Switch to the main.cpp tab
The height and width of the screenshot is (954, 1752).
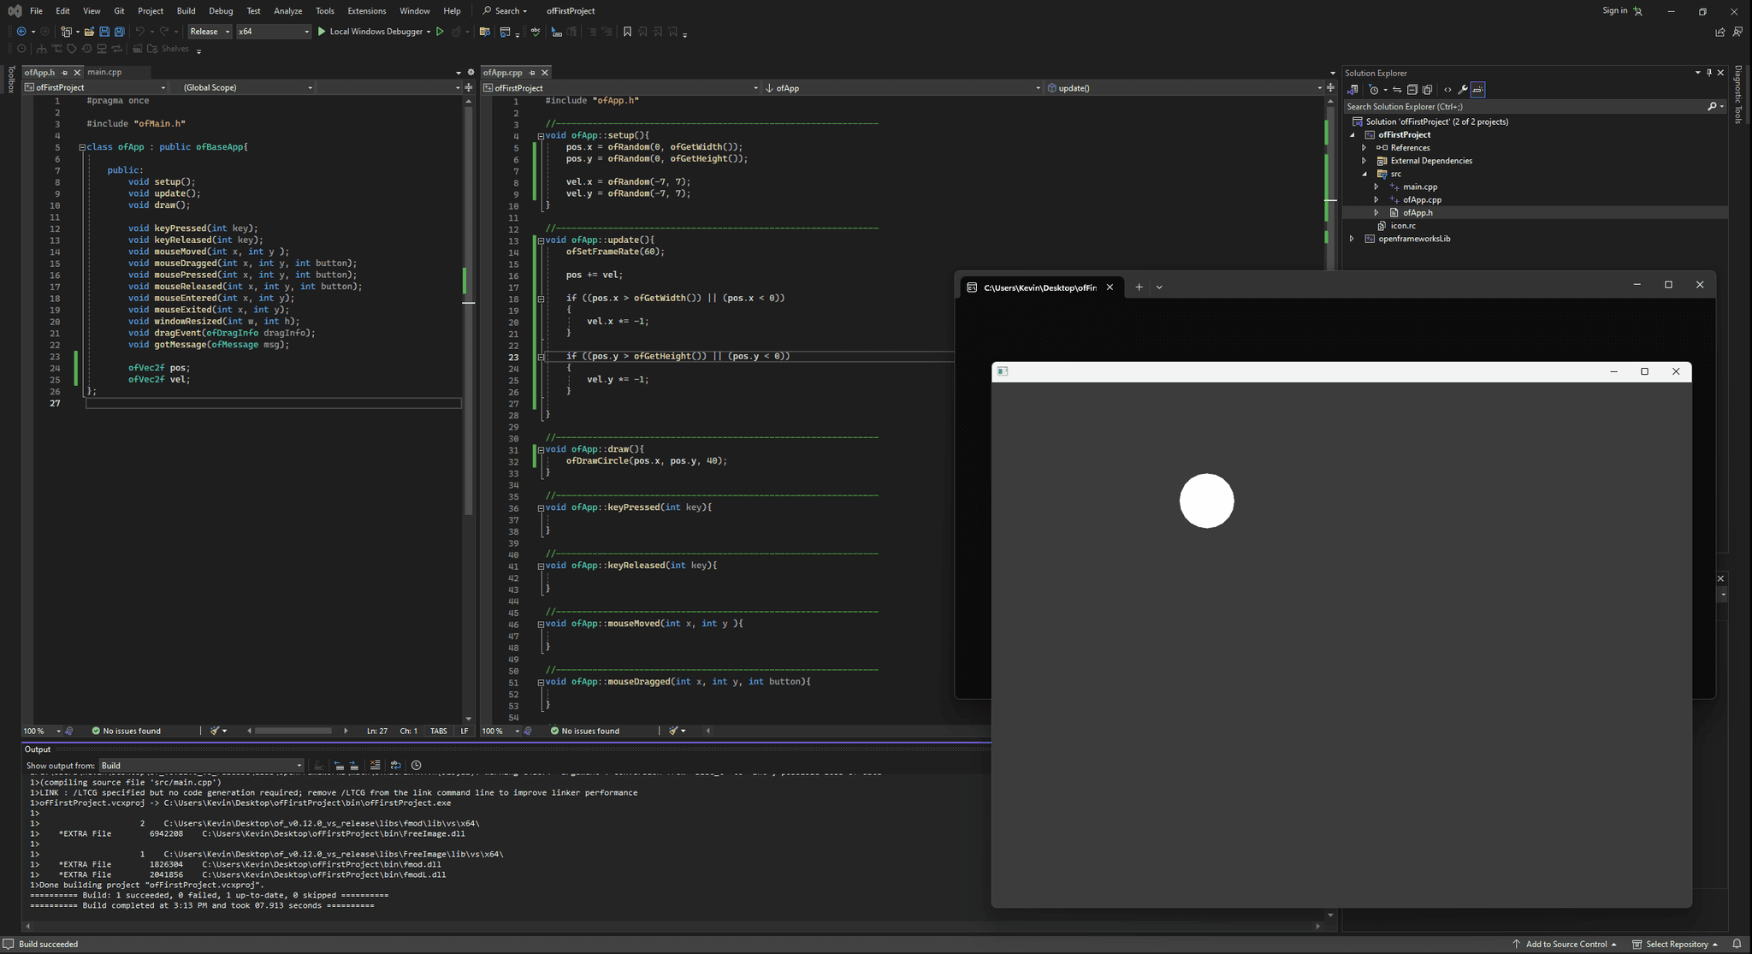(104, 72)
